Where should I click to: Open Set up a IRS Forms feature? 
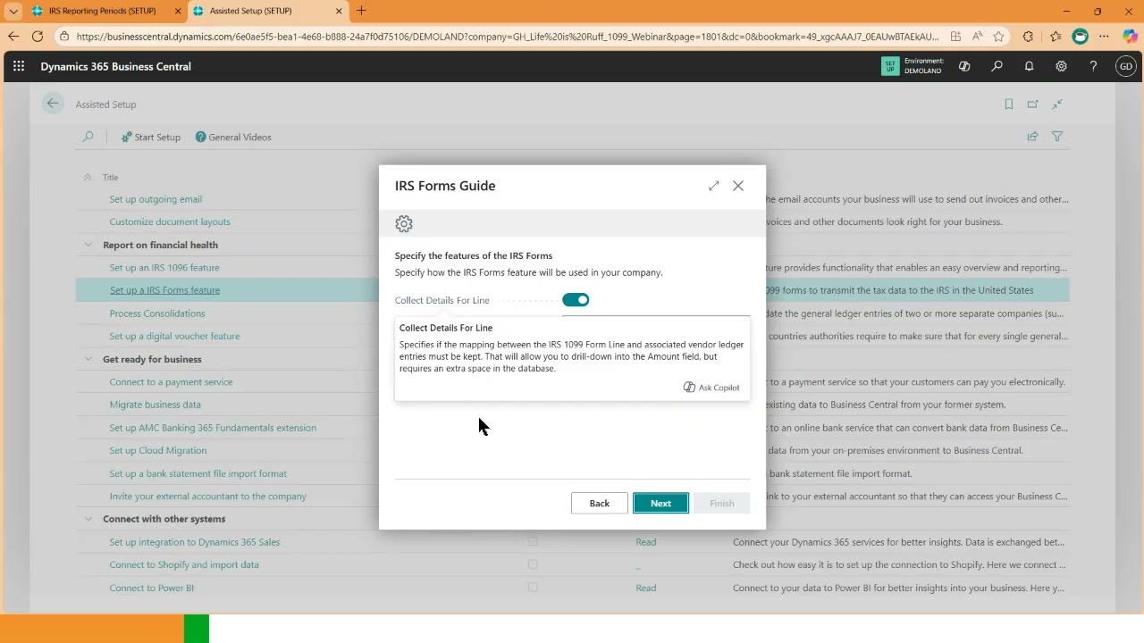(164, 290)
